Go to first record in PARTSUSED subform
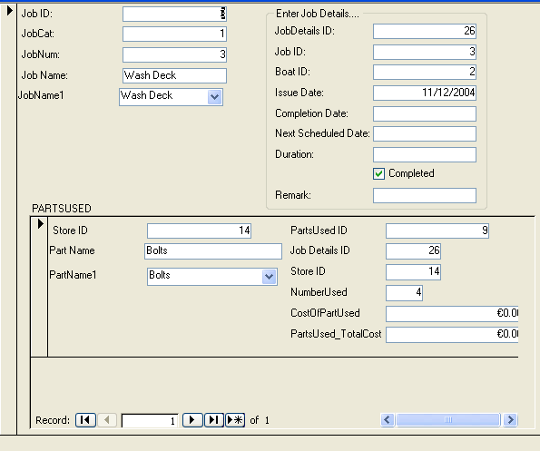 (85, 420)
